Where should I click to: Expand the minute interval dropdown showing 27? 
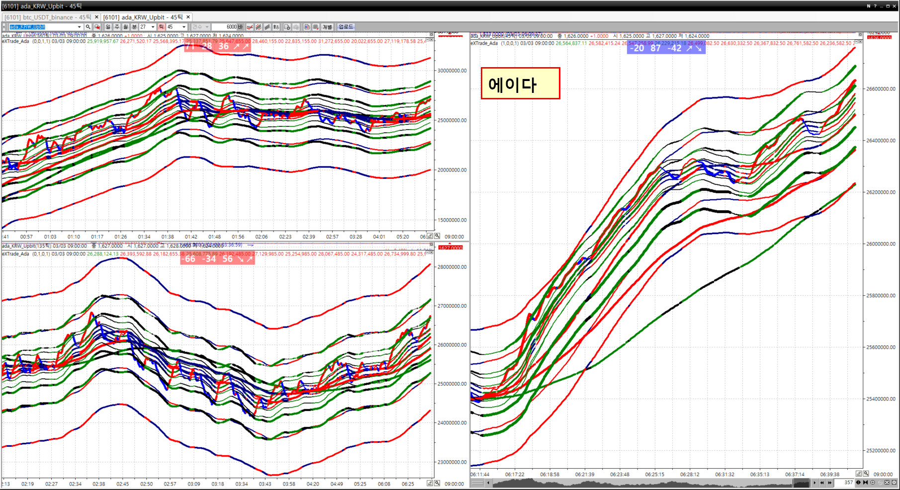[153, 27]
